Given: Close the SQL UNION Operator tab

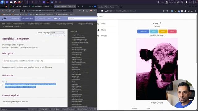Looking at the screenshot, I should coord(52,6).
